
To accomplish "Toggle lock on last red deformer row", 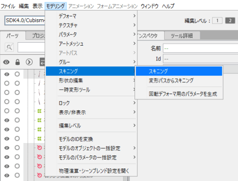I will click(17, 175).
